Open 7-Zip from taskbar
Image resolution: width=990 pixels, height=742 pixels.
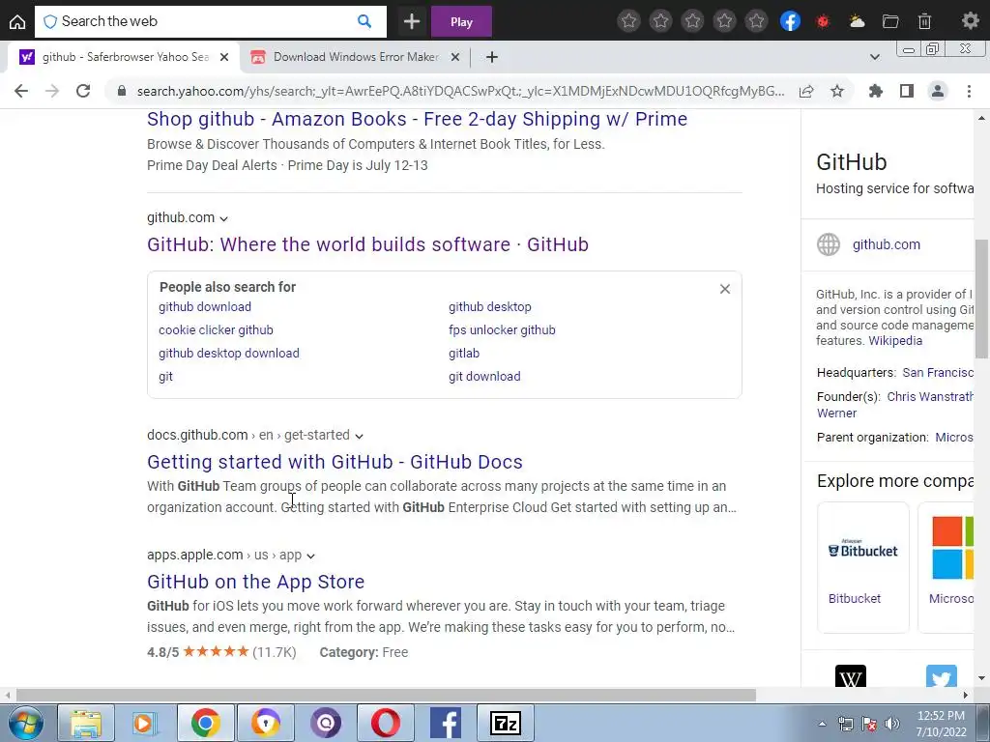(505, 723)
